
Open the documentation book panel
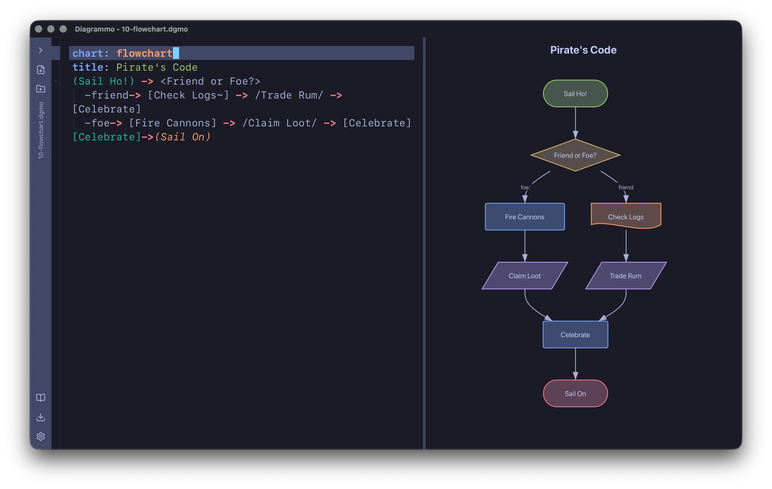point(41,398)
